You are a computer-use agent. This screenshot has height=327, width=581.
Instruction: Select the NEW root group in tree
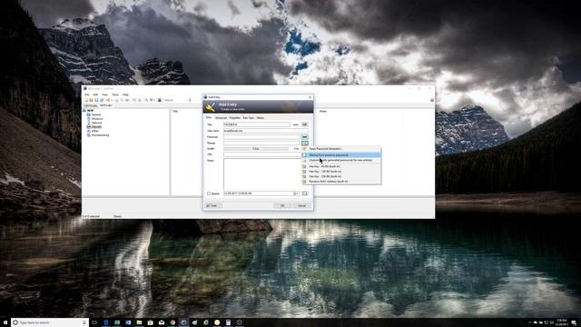click(91, 111)
